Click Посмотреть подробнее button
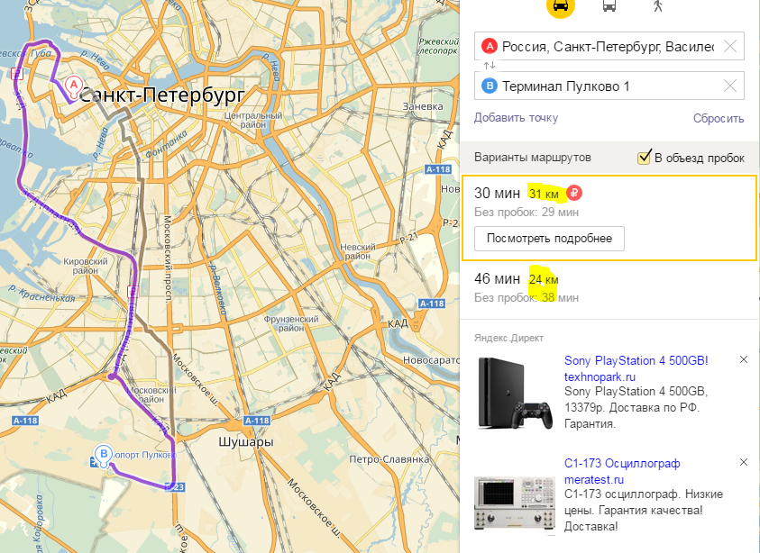The height and width of the screenshot is (553, 760). [549, 239]
